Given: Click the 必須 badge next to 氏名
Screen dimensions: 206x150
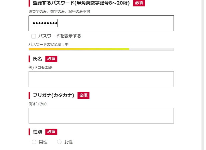Looking at the screenshot, I should 51,59.
